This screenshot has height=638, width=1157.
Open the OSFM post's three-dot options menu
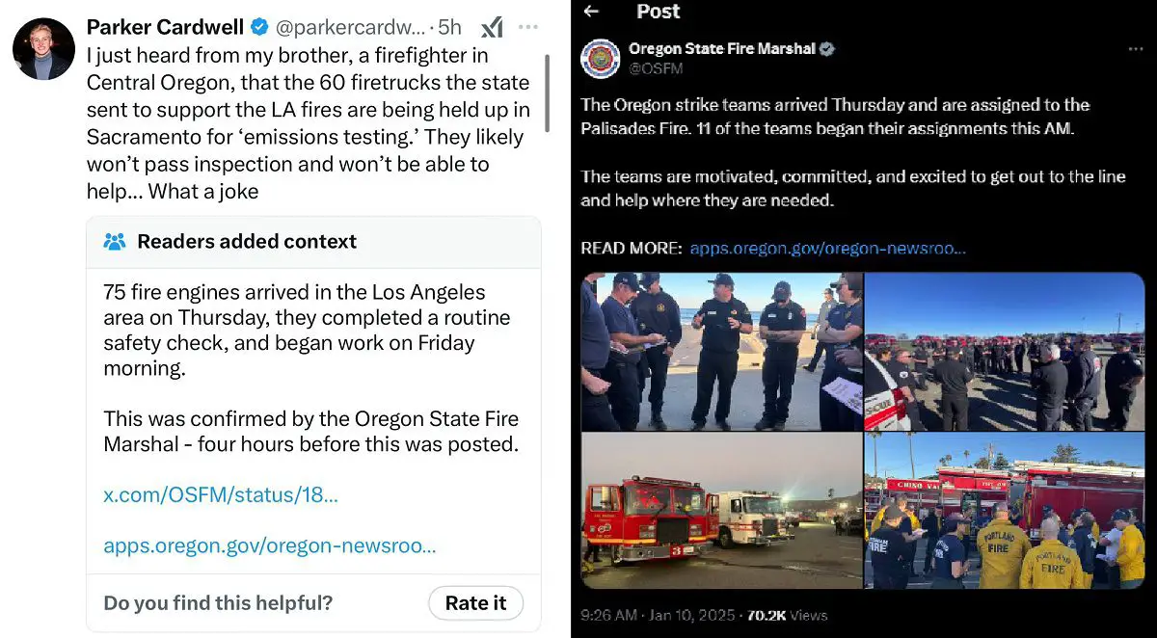pyautogui.click(x=1136, y=49)
